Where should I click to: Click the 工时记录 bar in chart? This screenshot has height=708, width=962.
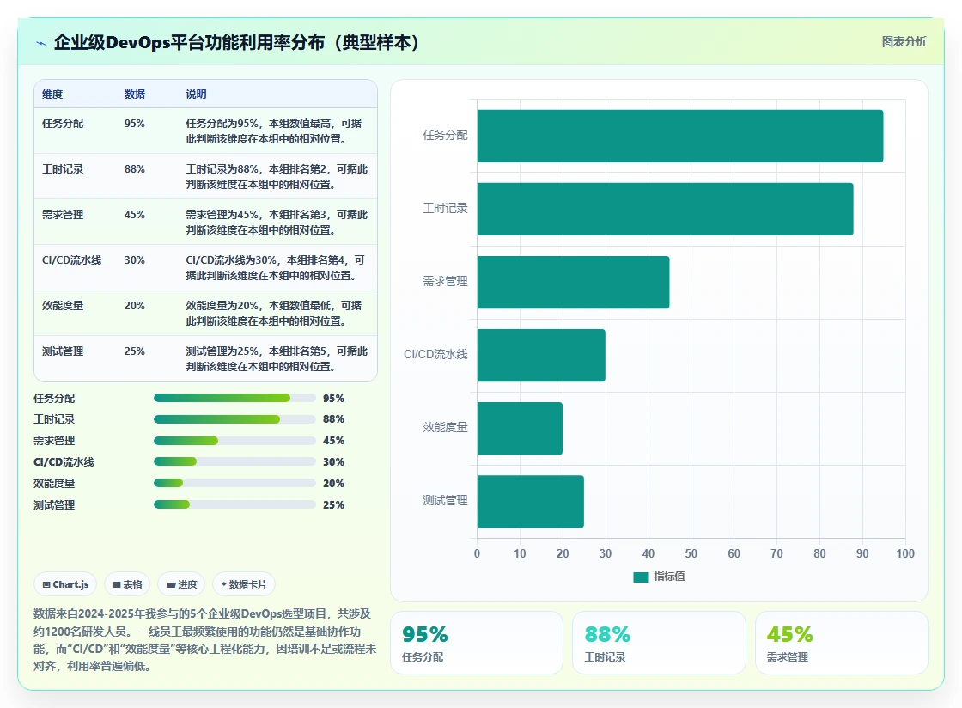point(665,209)
